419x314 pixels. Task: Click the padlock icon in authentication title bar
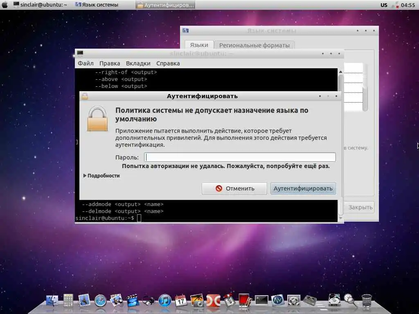(85, 96)
